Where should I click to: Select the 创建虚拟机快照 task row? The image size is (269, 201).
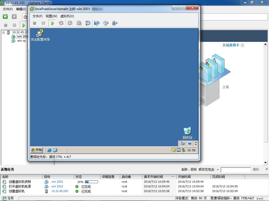click(x=134, y=182)
